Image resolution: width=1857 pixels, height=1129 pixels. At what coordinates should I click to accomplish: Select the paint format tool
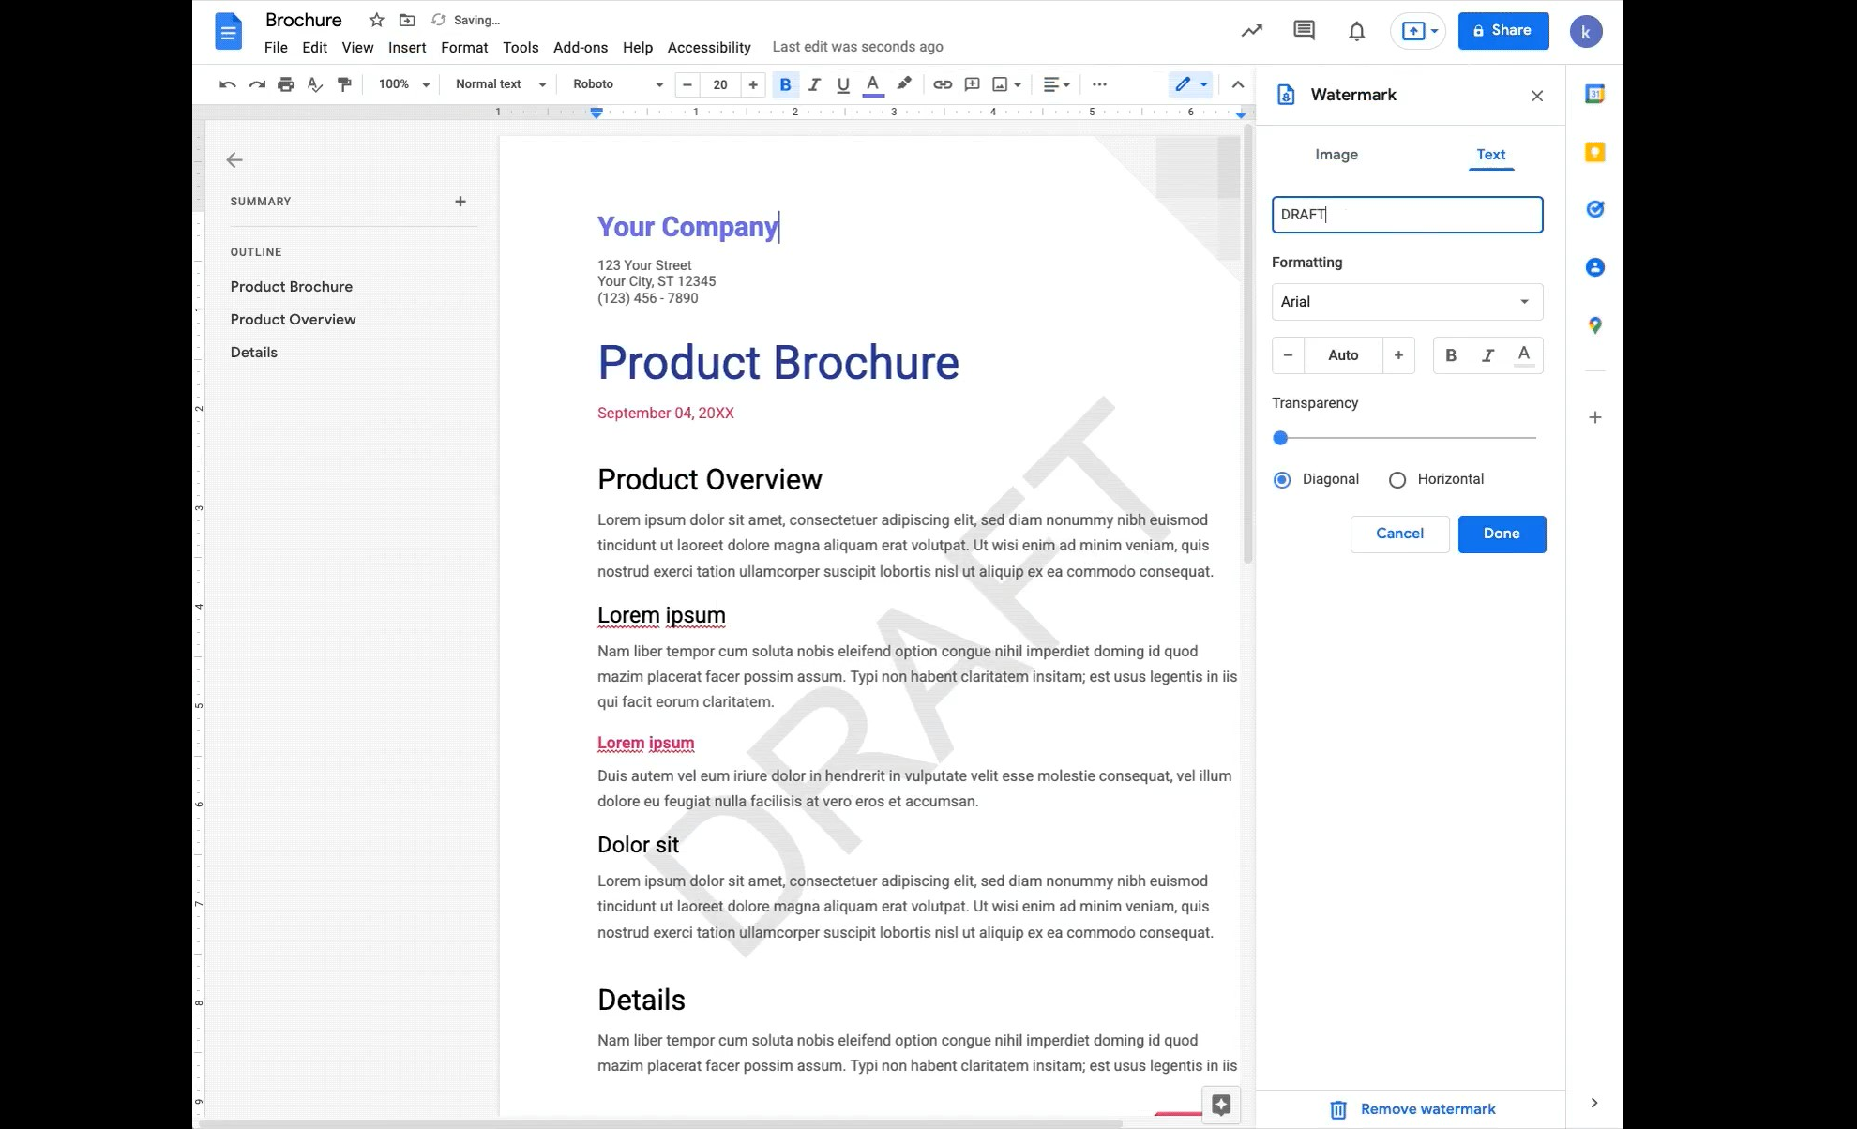tap(344, 84)
